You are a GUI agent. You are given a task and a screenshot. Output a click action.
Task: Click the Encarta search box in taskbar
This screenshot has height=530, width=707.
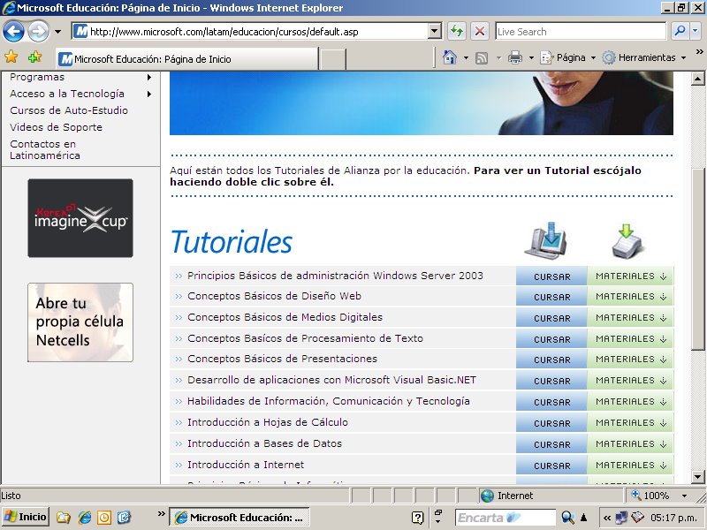506,518
